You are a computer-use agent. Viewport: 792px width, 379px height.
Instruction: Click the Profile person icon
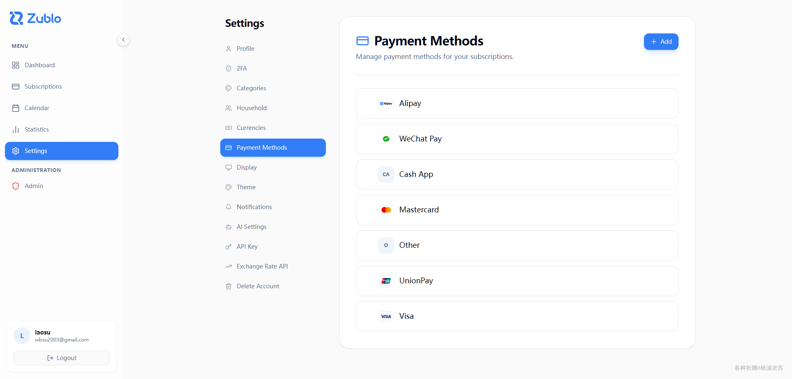[229, 49]
